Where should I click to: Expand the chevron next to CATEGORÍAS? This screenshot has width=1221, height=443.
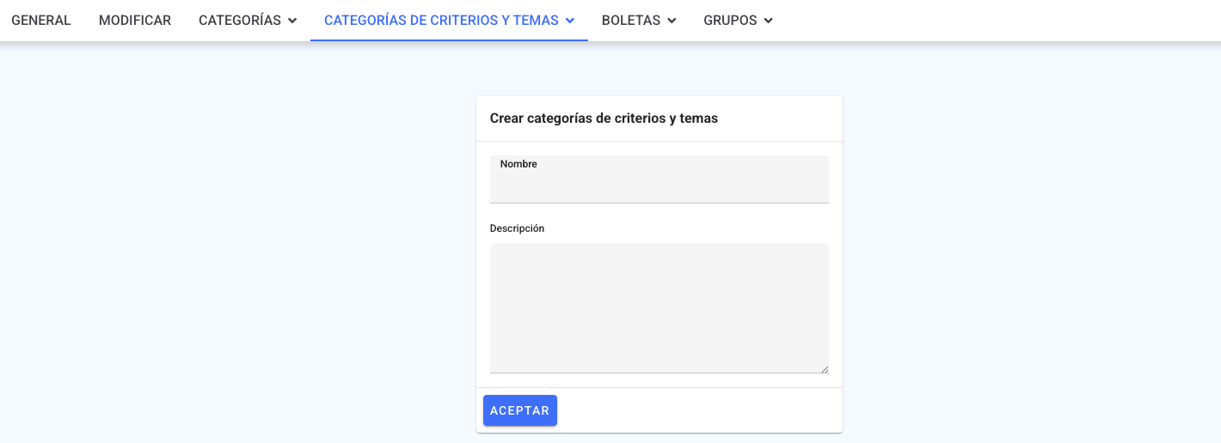(292, 21)
